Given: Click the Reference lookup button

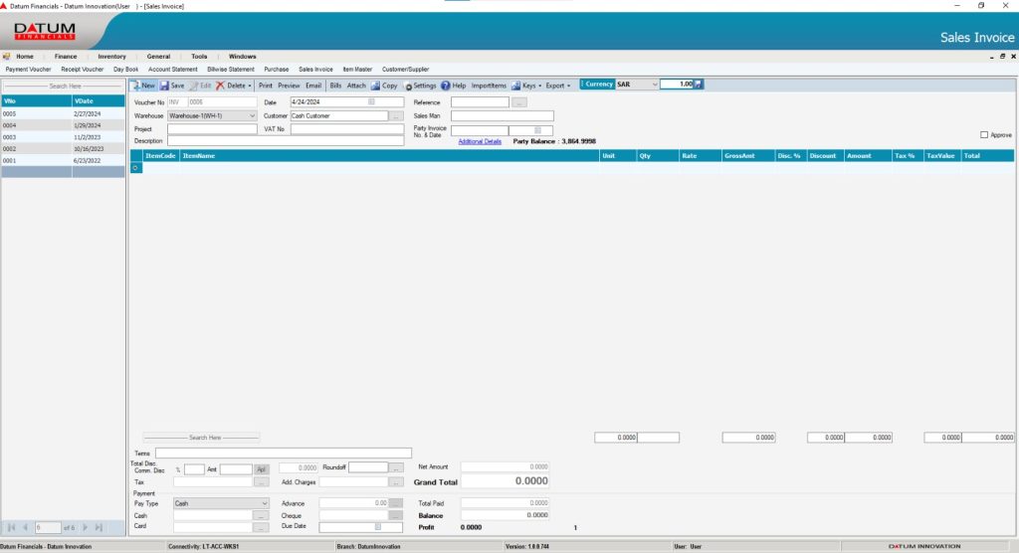Looking at the screenshot, I should 518,102.
